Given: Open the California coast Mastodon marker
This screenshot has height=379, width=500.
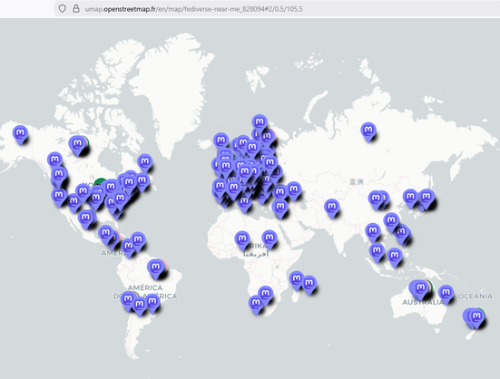Looking at the screenshot, I should 59,198.
